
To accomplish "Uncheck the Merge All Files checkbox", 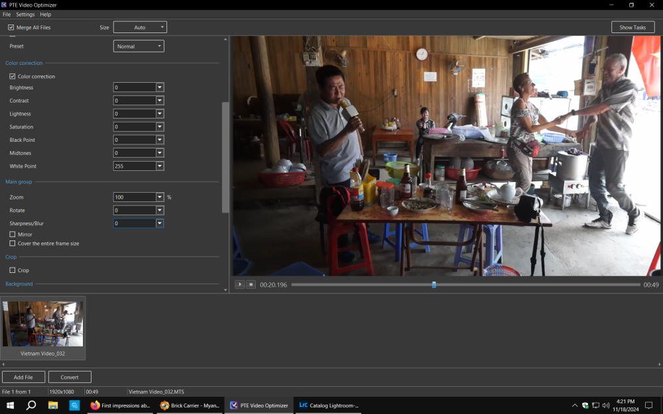I will pyautogui.click(x=11, y=27).
